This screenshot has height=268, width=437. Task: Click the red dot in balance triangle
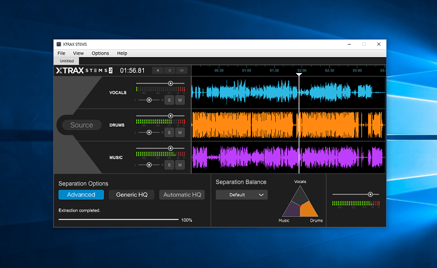click(x=300, y=206)
